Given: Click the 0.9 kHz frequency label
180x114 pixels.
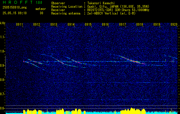Looking at the screenshot, I should point(3,66).
